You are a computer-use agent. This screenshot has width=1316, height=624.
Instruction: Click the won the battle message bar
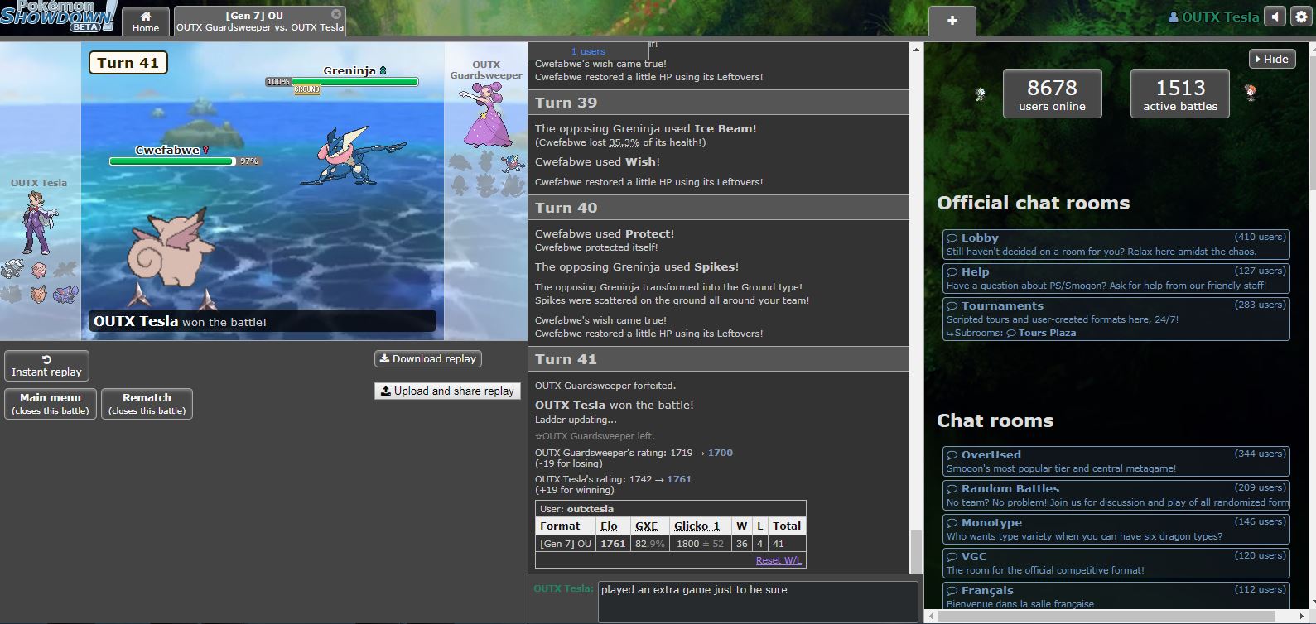tap(263, 322)
